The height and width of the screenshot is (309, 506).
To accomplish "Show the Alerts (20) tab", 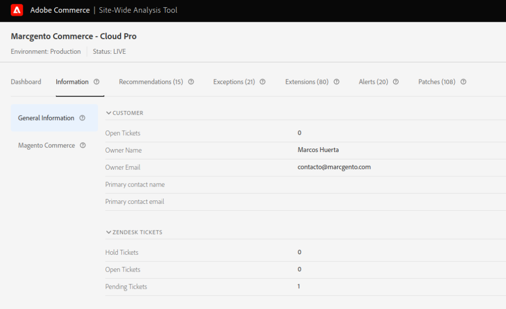I will coord(374,82).
